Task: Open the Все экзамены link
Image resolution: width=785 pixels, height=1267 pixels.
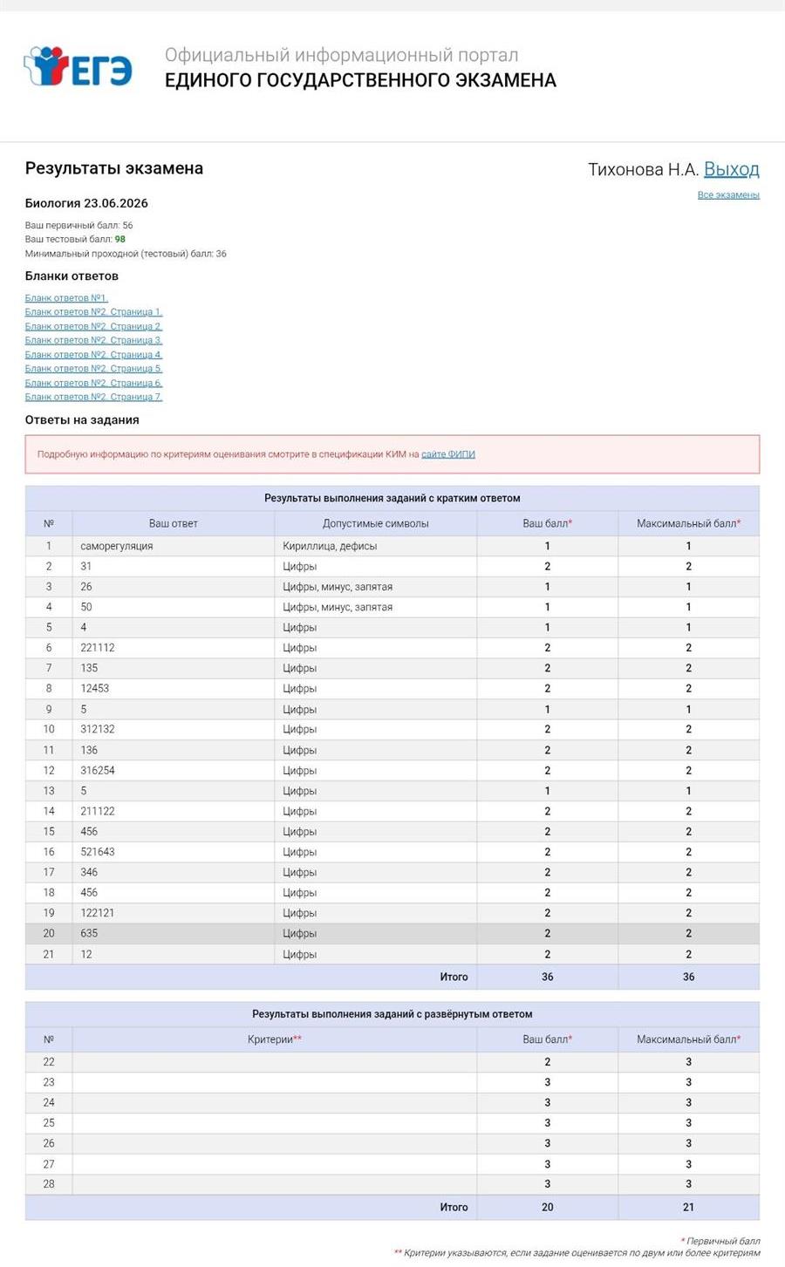Action: tap(728, 194)
